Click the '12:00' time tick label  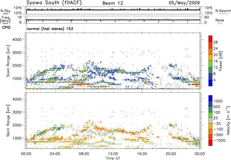tap(113, 154)
